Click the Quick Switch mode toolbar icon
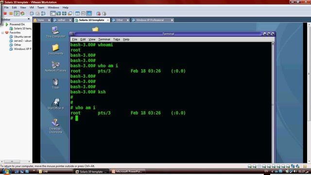Viewport: 311px width, 175px height. tap(58, 14)
